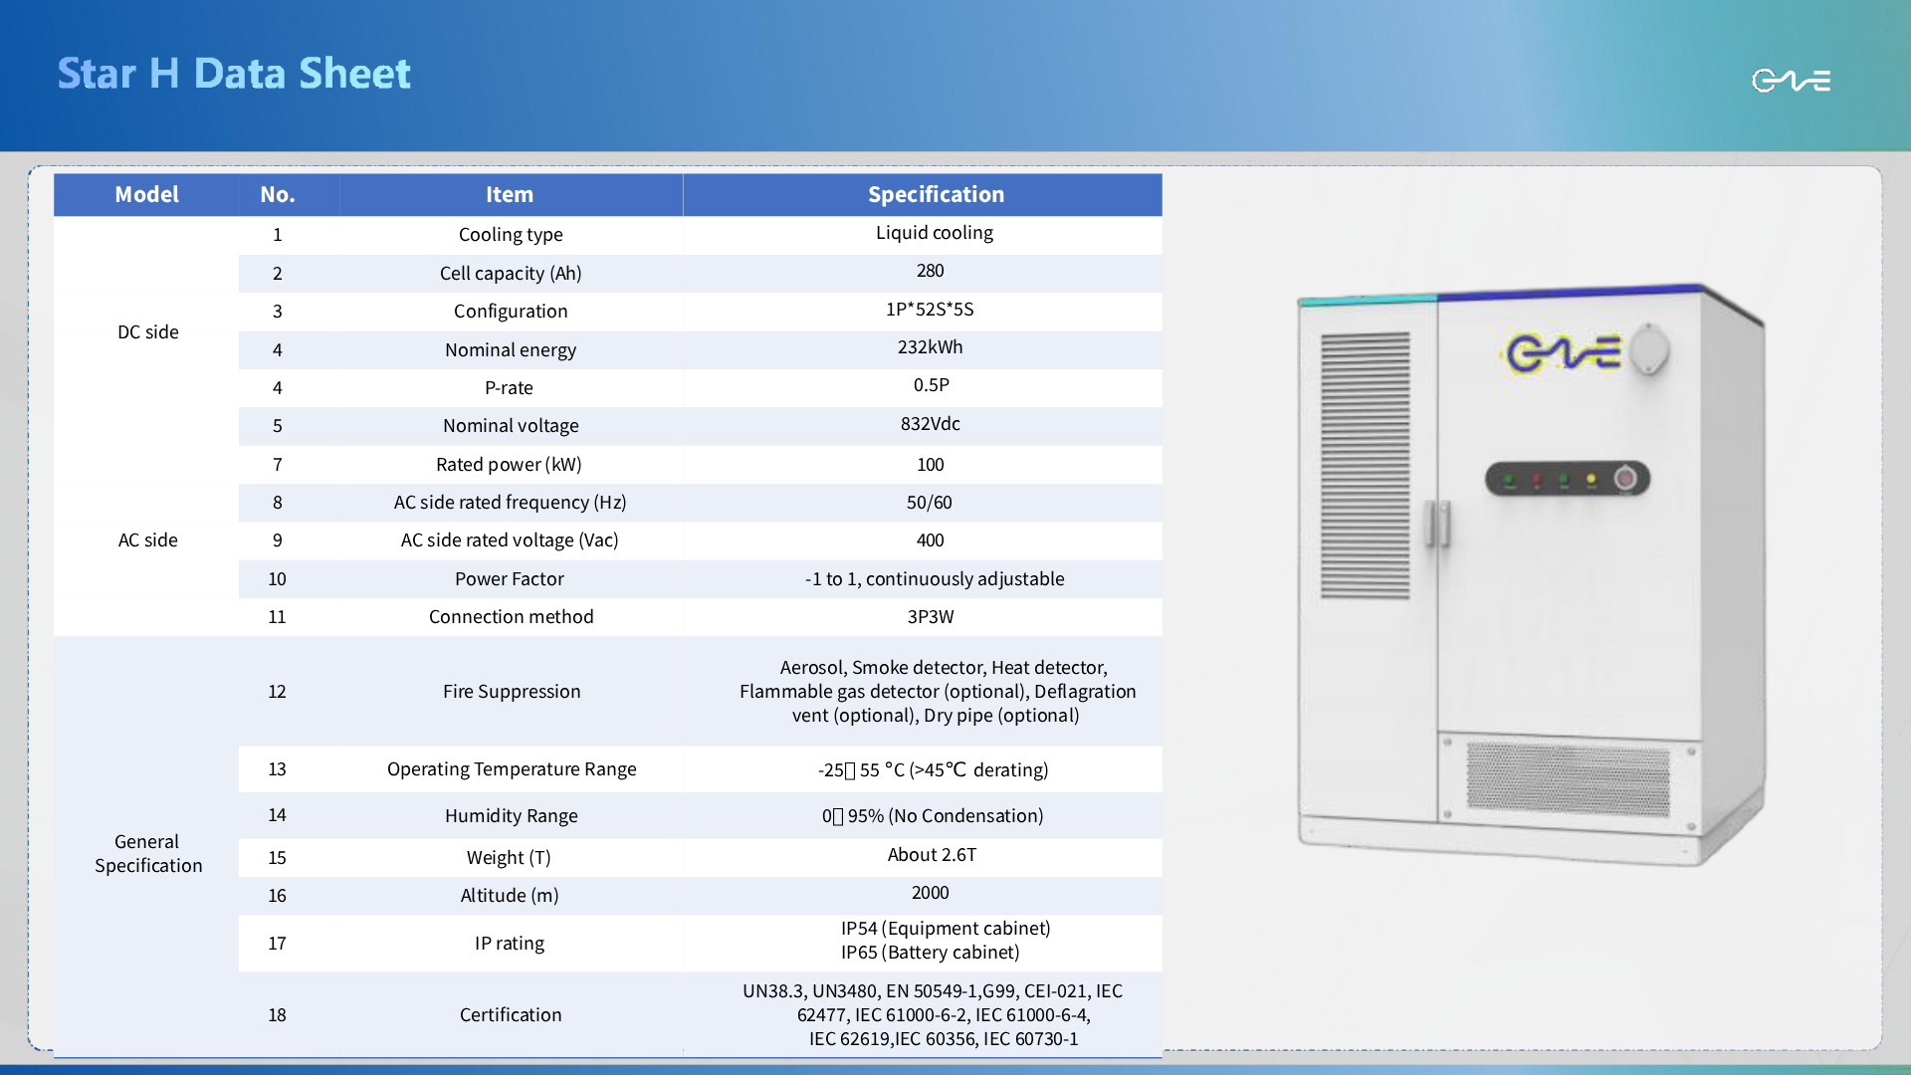Image resolution: width=1911 pixels, height=1075 pixels.
Task: Click the 'Item' column header
Action: 510,195
